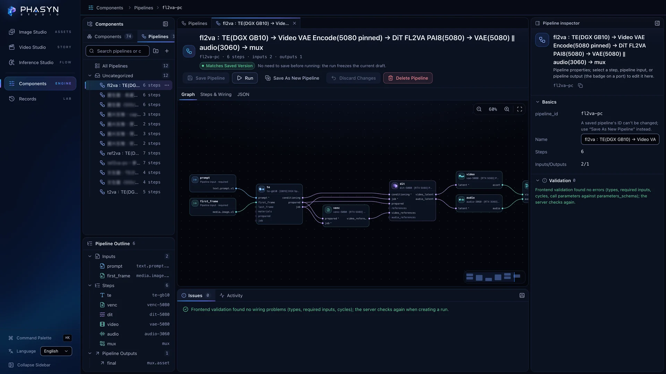This screenshot has width=666, height=374.
Task: Open the more options menu on fl2va row
Action: 167,85
